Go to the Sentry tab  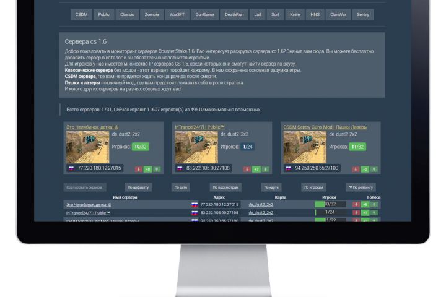362,14
